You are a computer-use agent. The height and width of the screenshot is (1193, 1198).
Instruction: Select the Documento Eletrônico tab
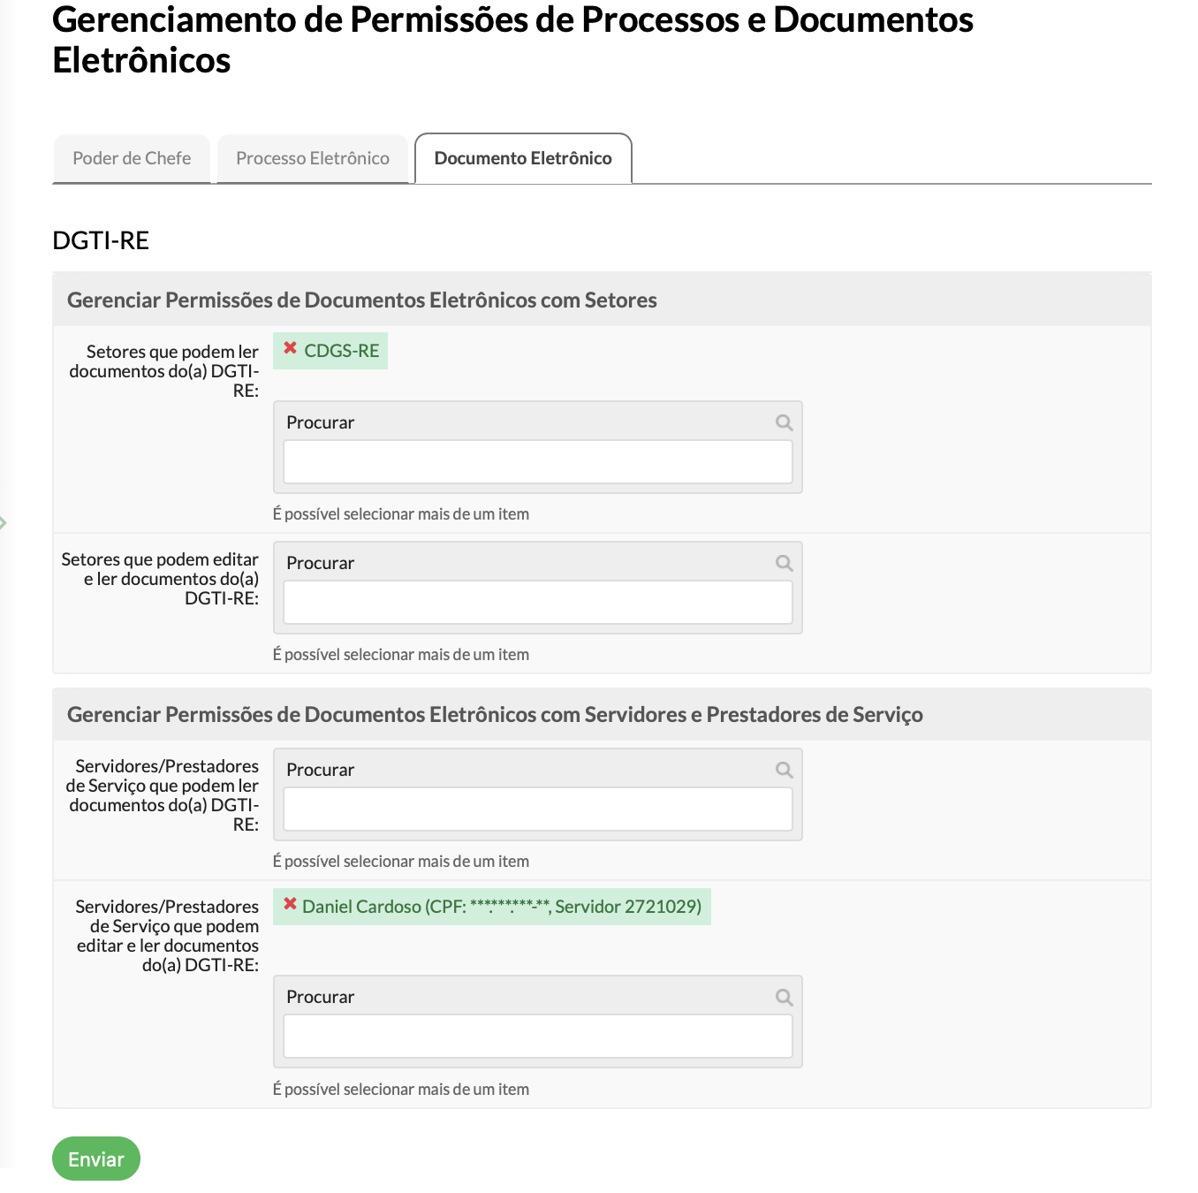pos(522,158)
